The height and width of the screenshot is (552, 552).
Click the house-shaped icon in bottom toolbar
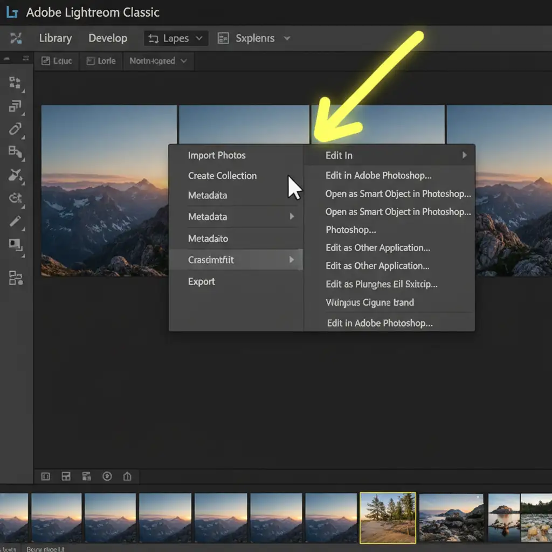pyautogui.click(x=127, y=476)
